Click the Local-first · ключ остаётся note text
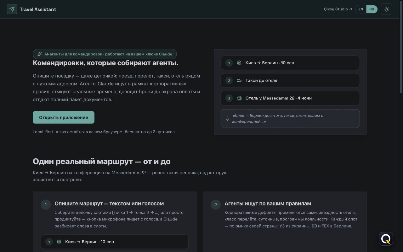 point(104,132)
